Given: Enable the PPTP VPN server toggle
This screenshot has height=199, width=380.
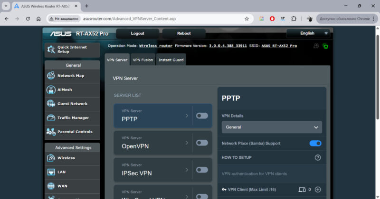Looking at the screenshot, I should (202, 116).
